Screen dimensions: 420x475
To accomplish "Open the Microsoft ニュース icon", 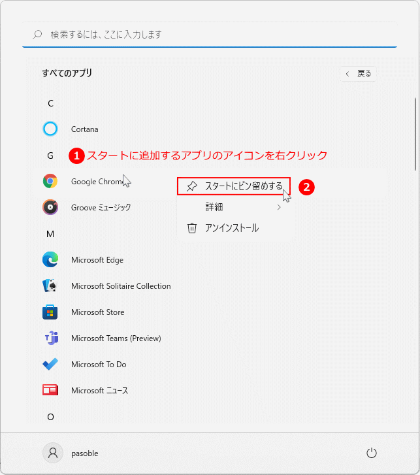I will click(50, 390).
